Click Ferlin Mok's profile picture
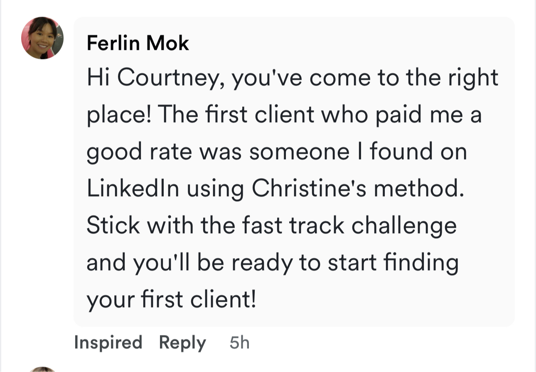 click(42, 38)
